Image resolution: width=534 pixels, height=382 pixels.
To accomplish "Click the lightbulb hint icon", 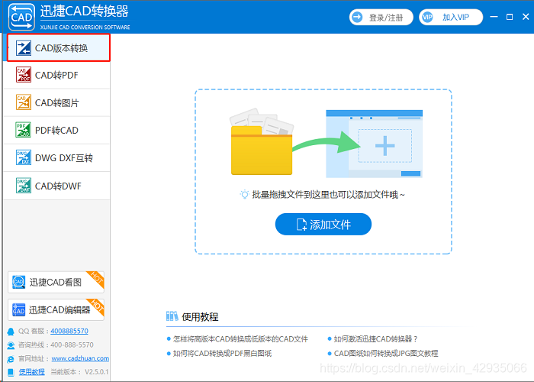I will pyautogui.click(x=245, y=194).
